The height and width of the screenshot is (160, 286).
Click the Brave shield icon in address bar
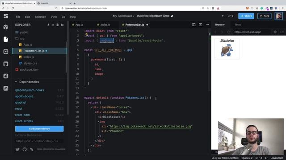[x=213, y=8]
